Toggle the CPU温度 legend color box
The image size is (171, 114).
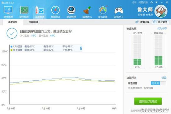coord(12,46)
